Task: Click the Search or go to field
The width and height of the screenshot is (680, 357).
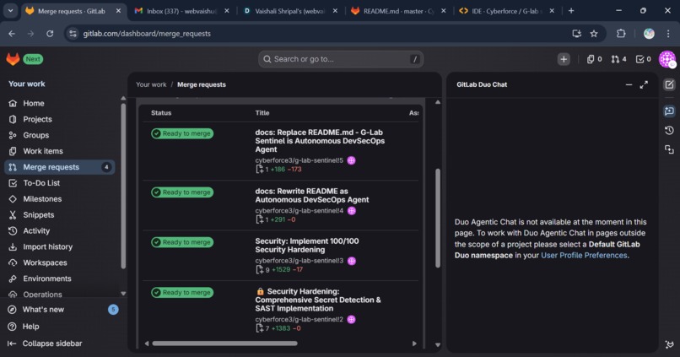Action: click(341, 59)
